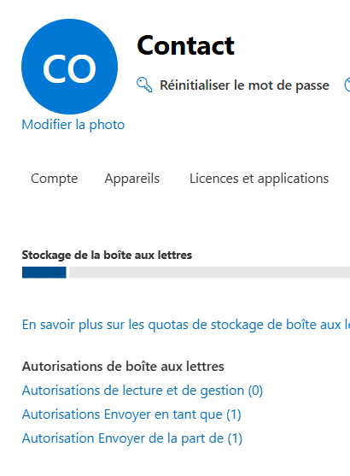Click the (1) count after Envoyer de la part de
The image size is (350, 476).
point(235,438)
